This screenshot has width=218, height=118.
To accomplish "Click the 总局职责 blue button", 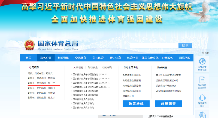I will pyautogui.click(x=168, y=104).
